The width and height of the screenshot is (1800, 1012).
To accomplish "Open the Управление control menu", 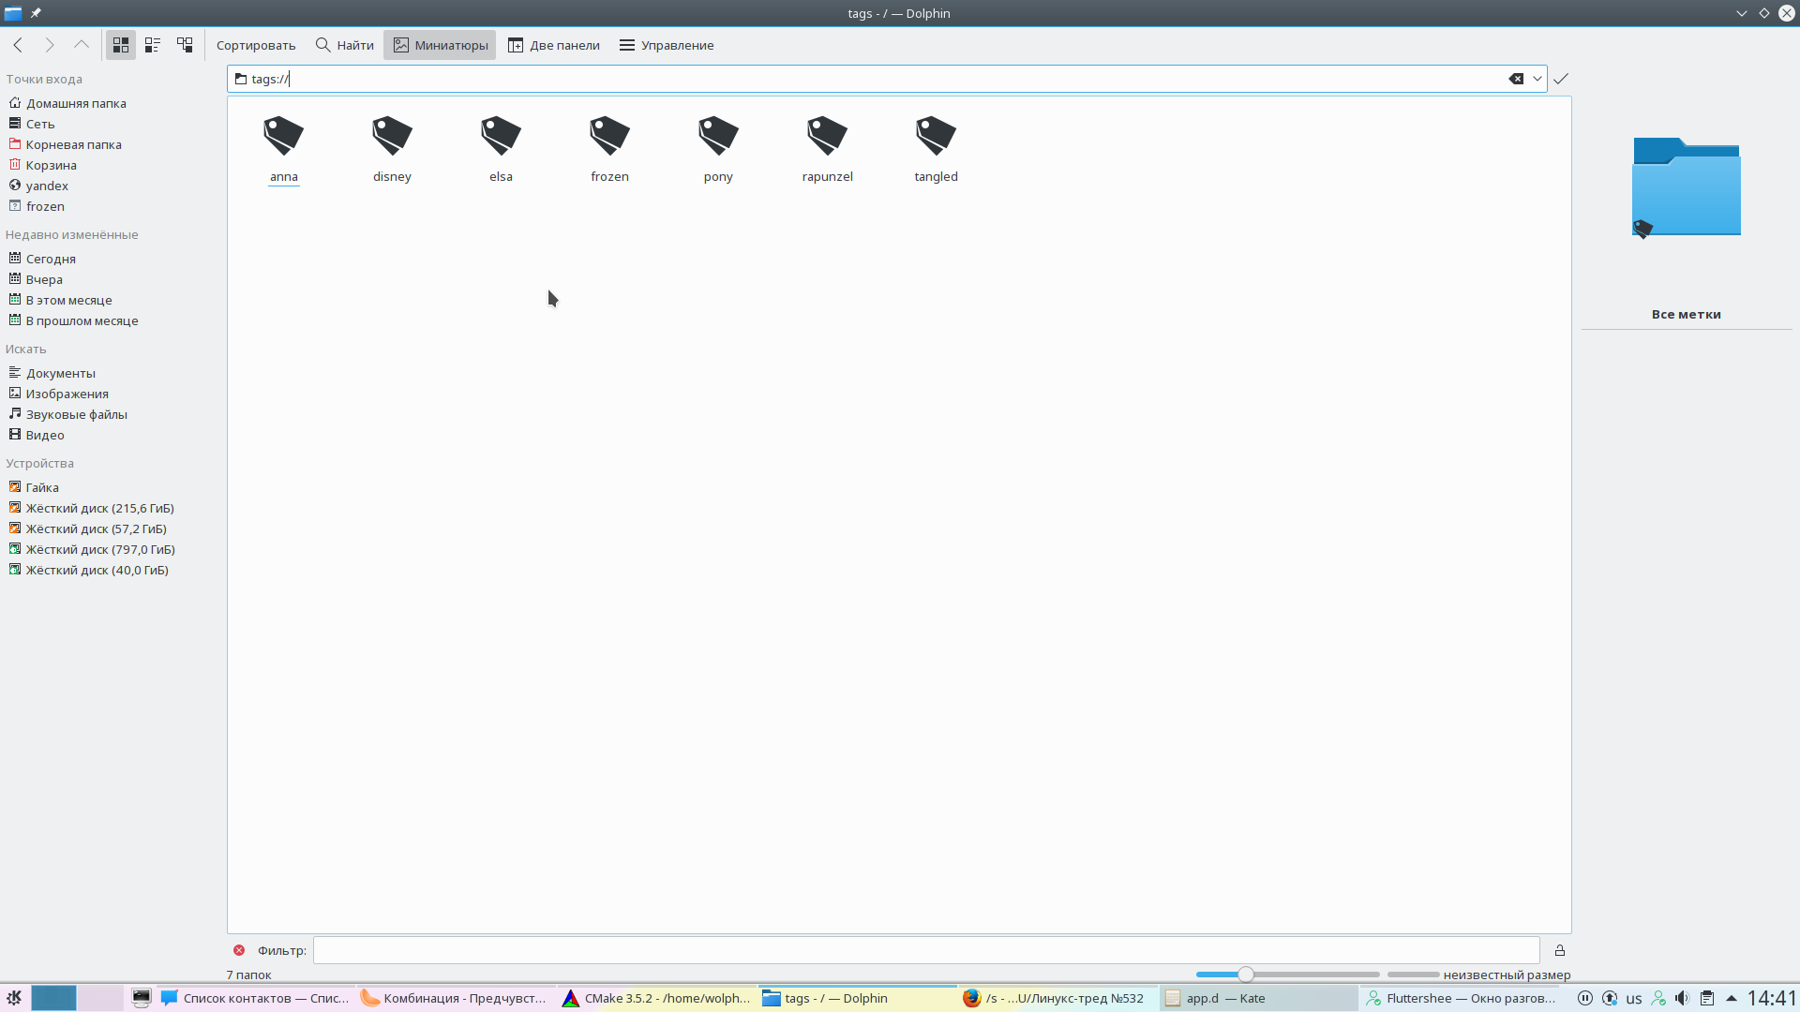I will point(667,45).
